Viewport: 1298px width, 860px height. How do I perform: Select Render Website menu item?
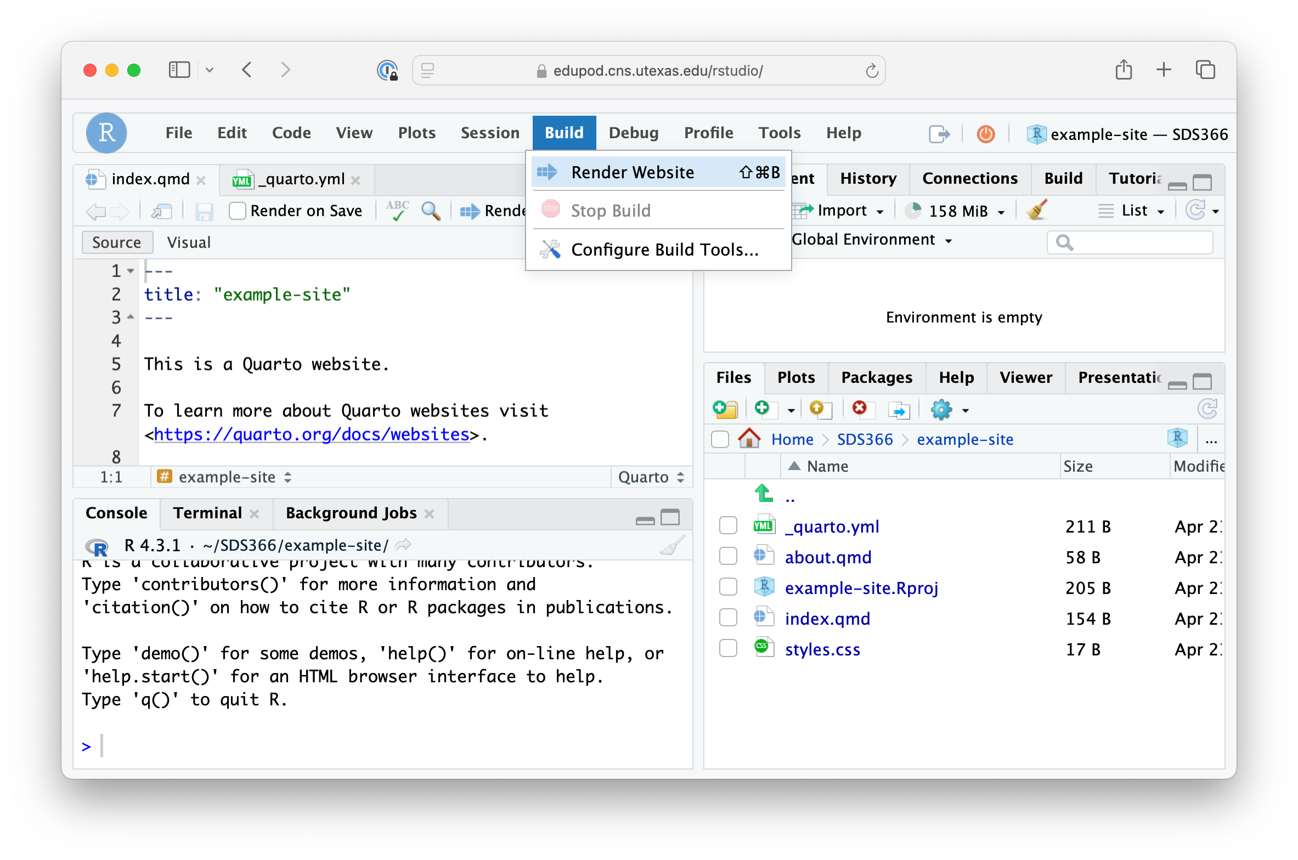point(632,172)
